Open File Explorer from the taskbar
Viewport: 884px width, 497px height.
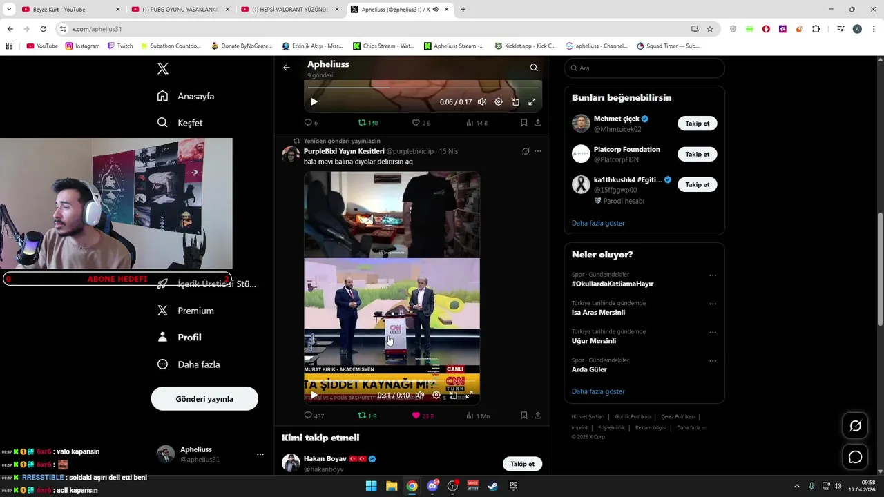(392, 486)
